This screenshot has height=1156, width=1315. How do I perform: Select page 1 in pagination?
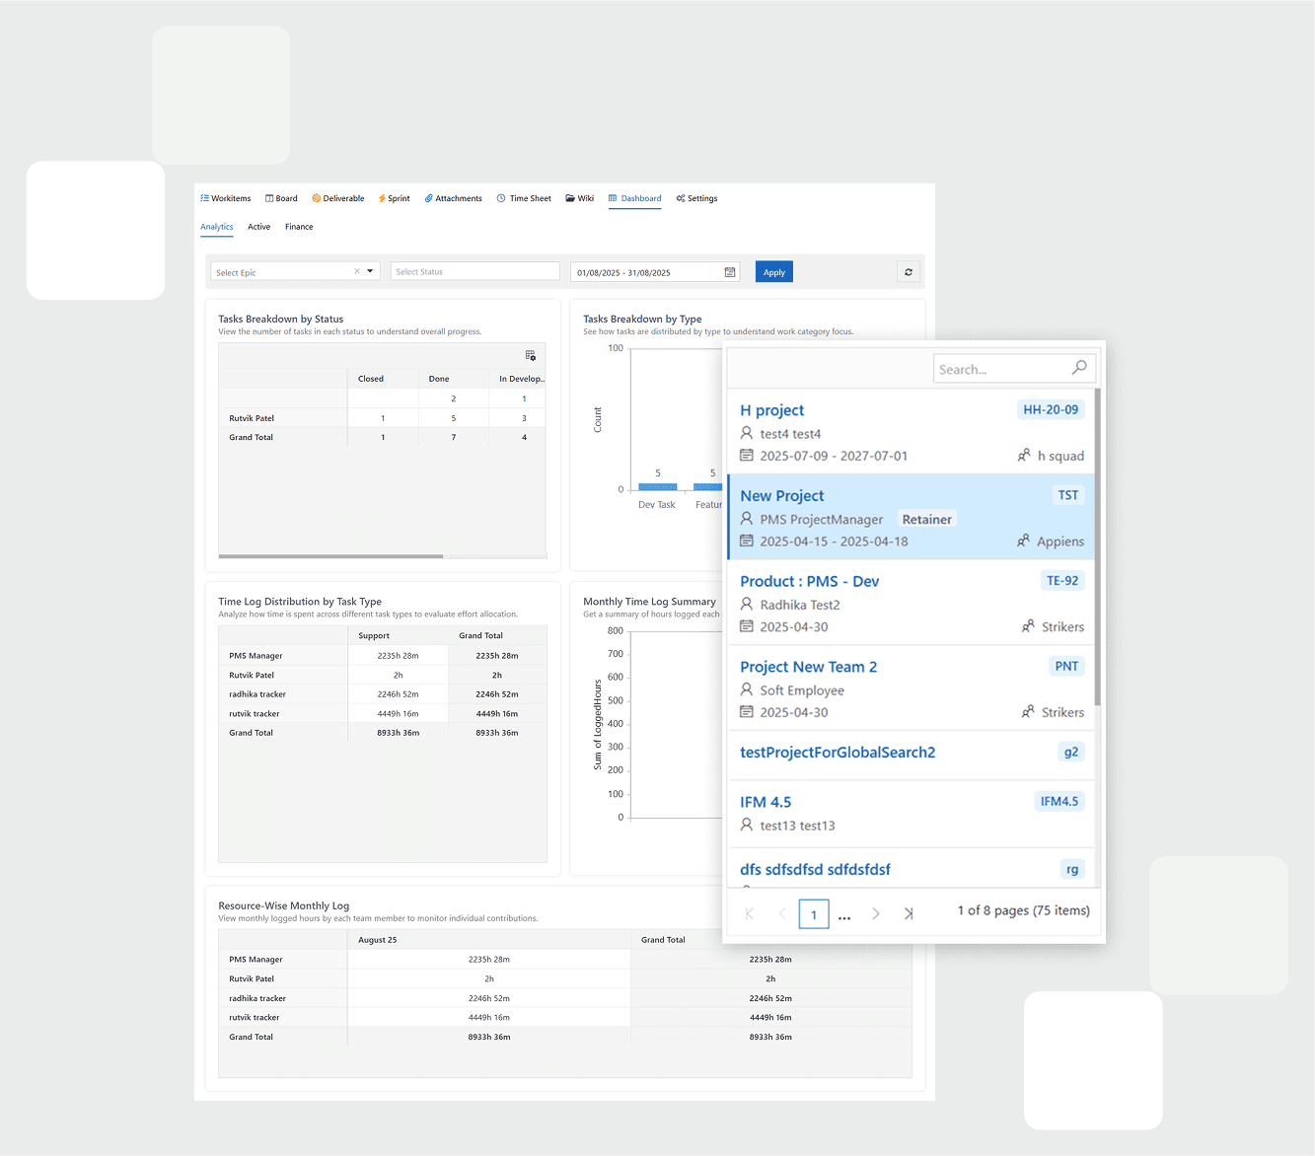click(814, 914)
